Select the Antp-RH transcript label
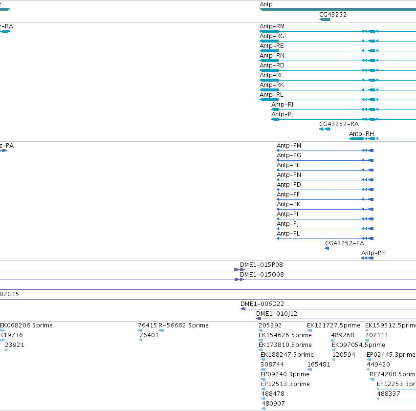This screenshot has height=411, width=416. (x=361, y=134)
